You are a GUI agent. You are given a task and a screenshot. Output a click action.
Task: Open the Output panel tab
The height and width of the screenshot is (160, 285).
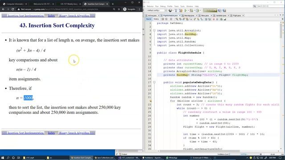click(123, 154)
